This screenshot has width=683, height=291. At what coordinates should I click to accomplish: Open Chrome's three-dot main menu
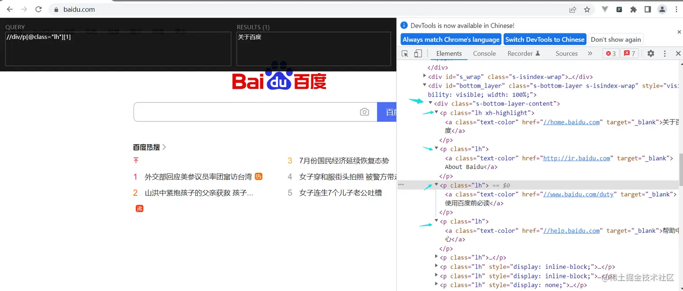tap(676, 9)
